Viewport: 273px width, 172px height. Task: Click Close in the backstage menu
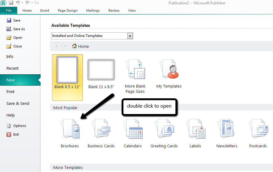click(14, 46)
